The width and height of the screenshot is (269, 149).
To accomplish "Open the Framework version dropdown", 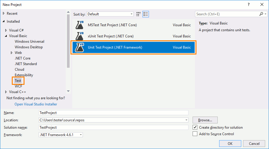I will 61,135.
